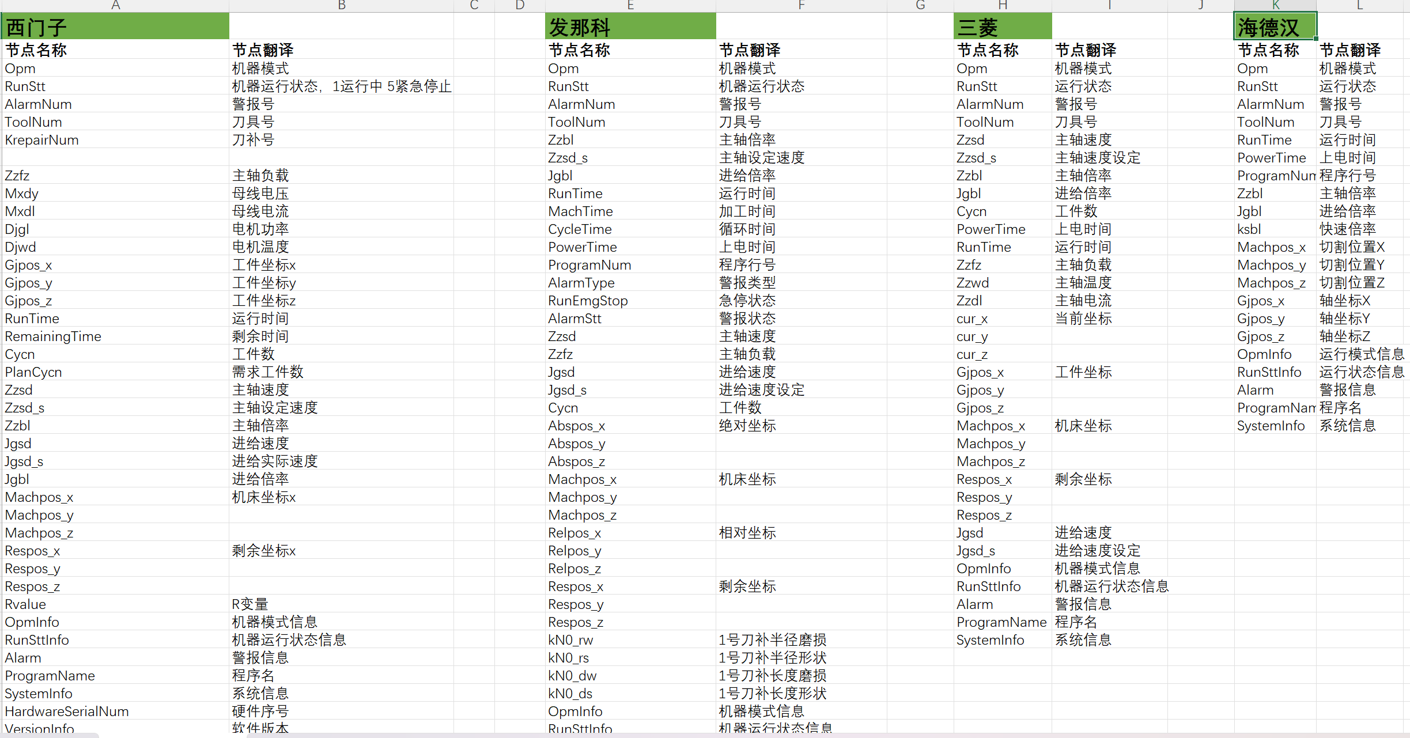
Task: Select column E header
Action: point(630,5)
